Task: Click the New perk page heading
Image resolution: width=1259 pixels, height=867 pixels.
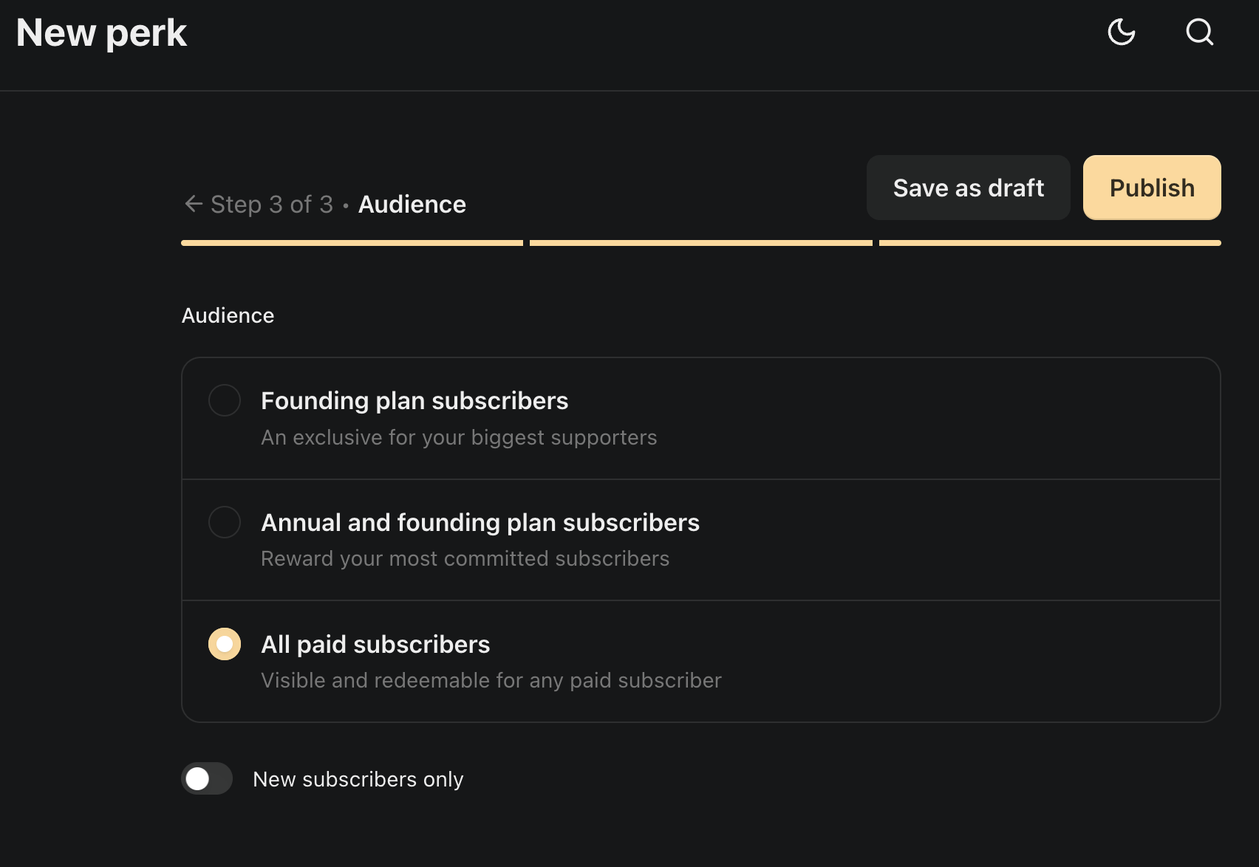Action: click(102, 33)
